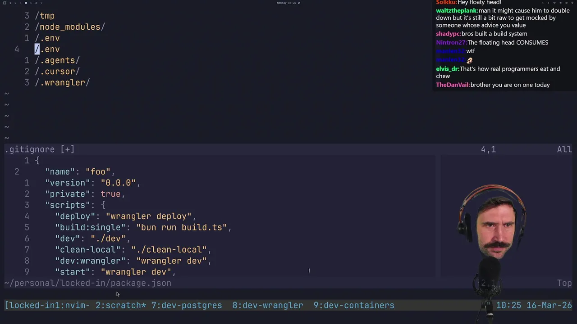This screenshot has height=324, width=577.
Task: Click chat username waltztheplank
Action: pos(457,10)
